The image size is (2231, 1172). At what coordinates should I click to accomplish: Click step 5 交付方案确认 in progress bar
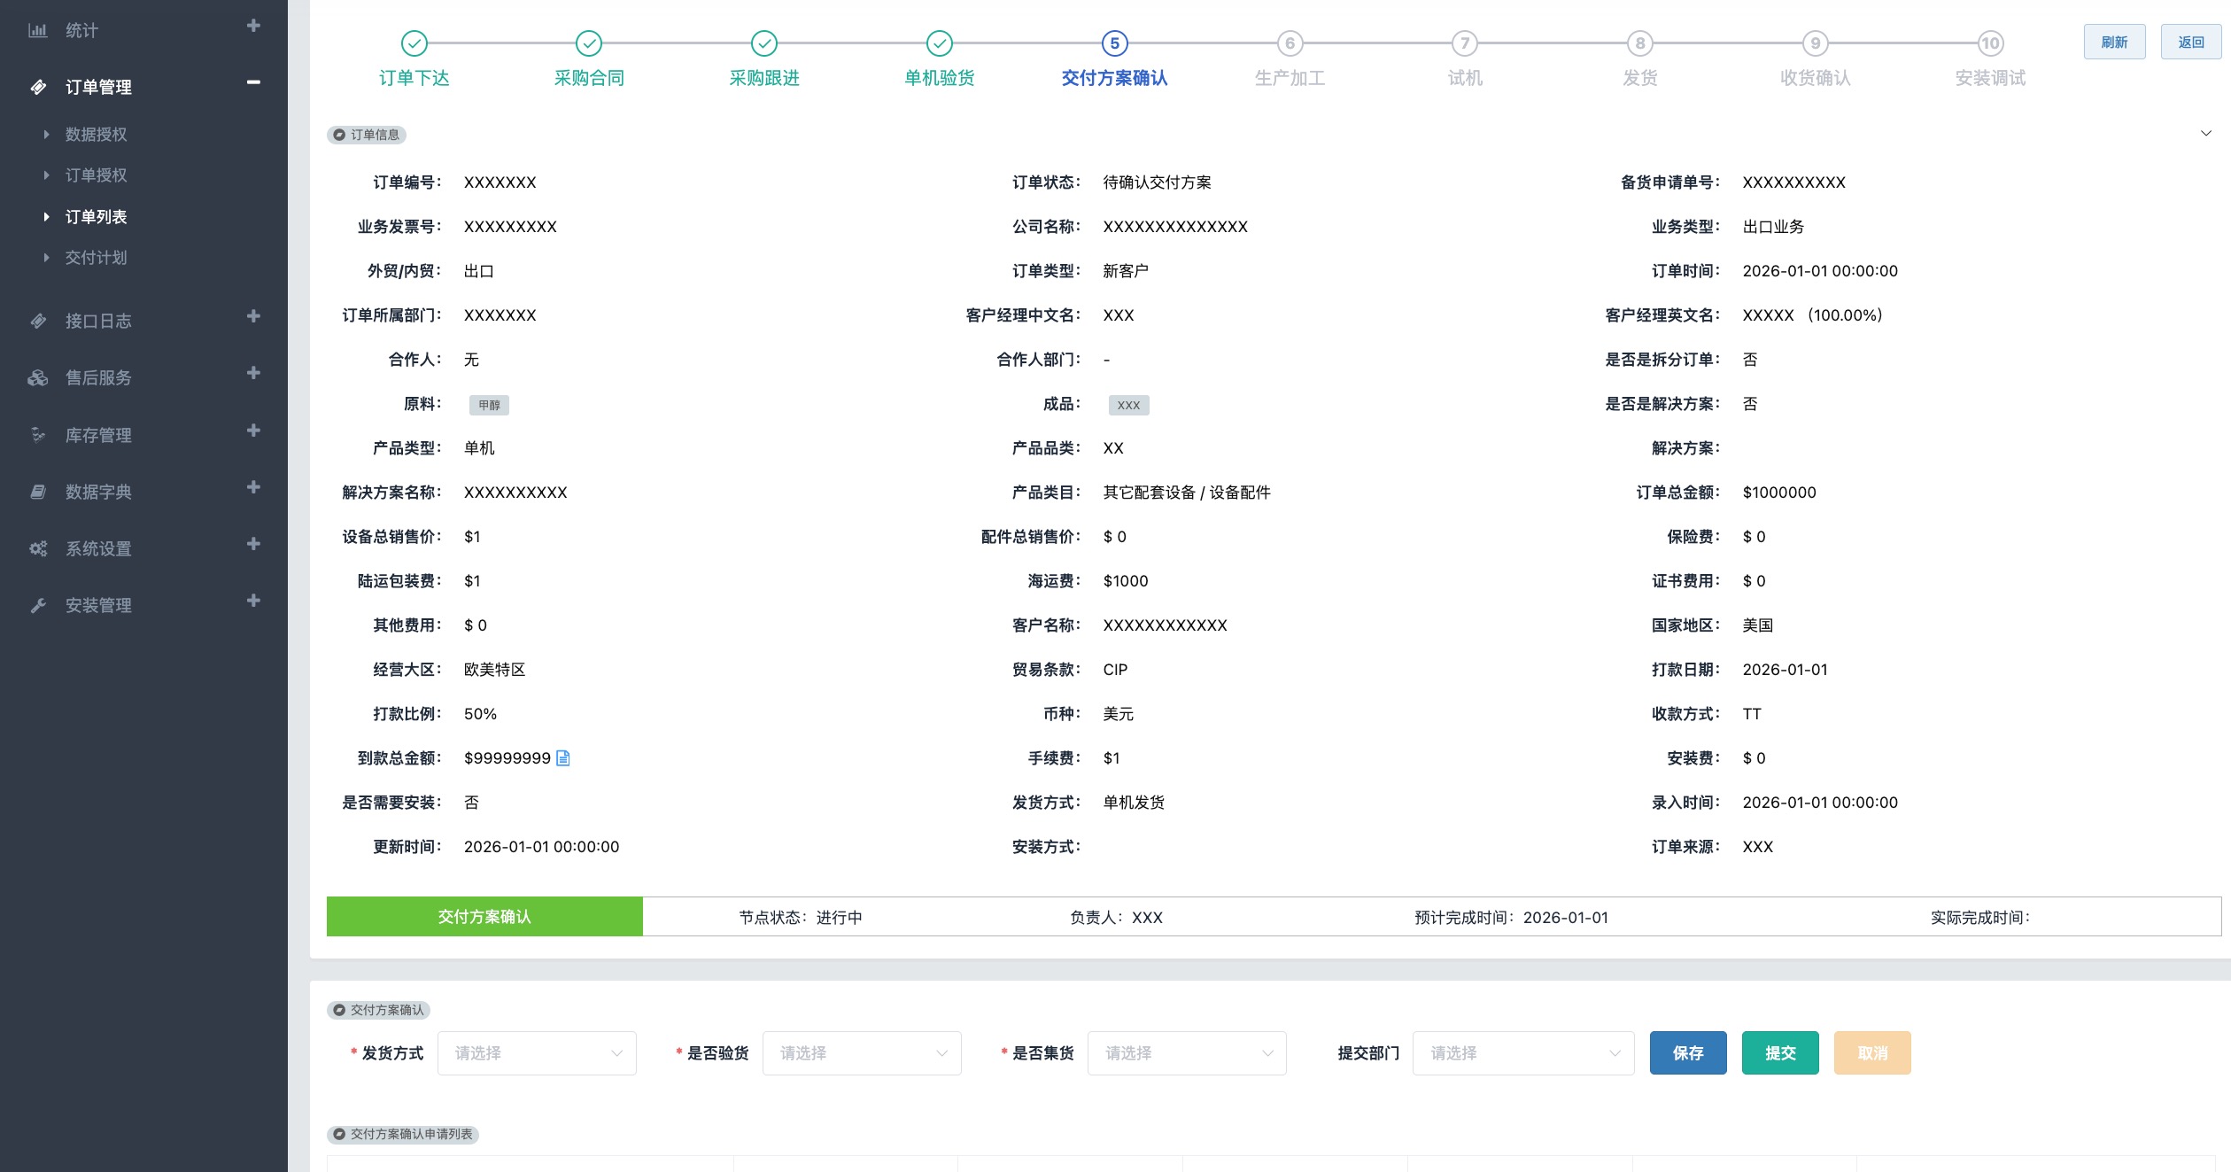1114,43
